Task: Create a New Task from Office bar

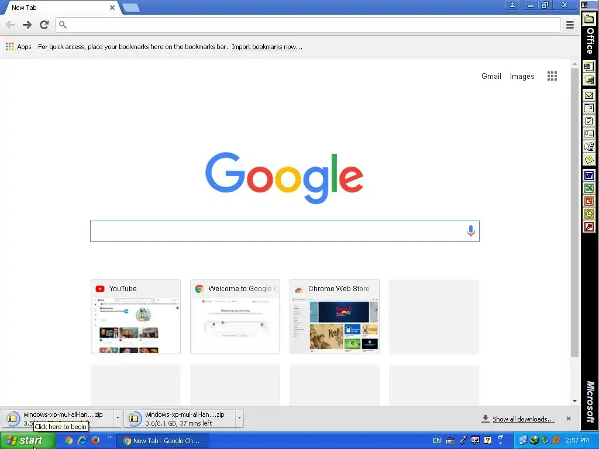Action: click(x=588, y=121)
